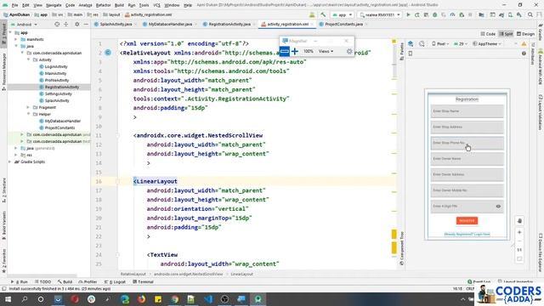Open Windows Start menu
This screenshot has width=544, height=306.
[8, 299]
